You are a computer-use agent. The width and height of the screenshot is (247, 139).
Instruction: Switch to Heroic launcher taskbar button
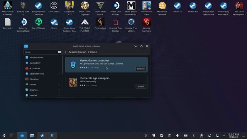pos(52,136)
